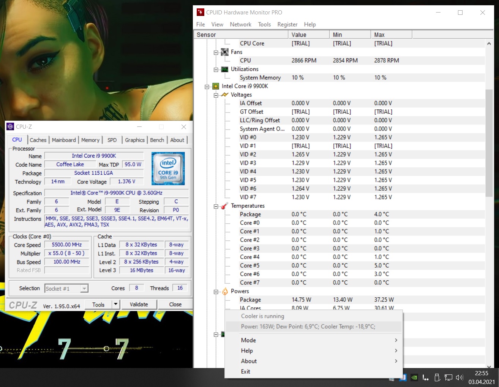Collapse the Intel Core i9 9900K node

pos(207,87)
